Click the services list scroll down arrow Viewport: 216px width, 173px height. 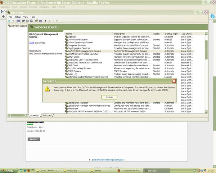click(206, 112)
